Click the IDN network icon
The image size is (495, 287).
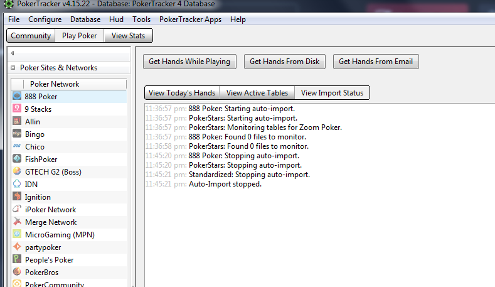17,184
